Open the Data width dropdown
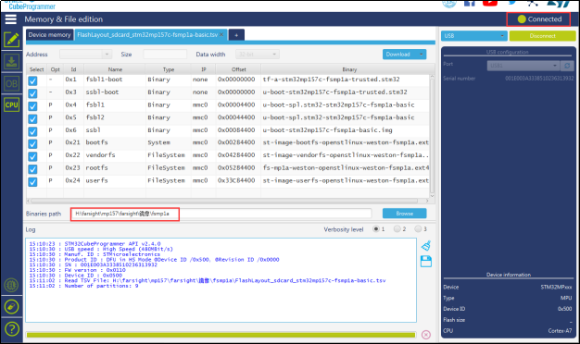Viewport: 580px width, 344px height. click(257, 55)
